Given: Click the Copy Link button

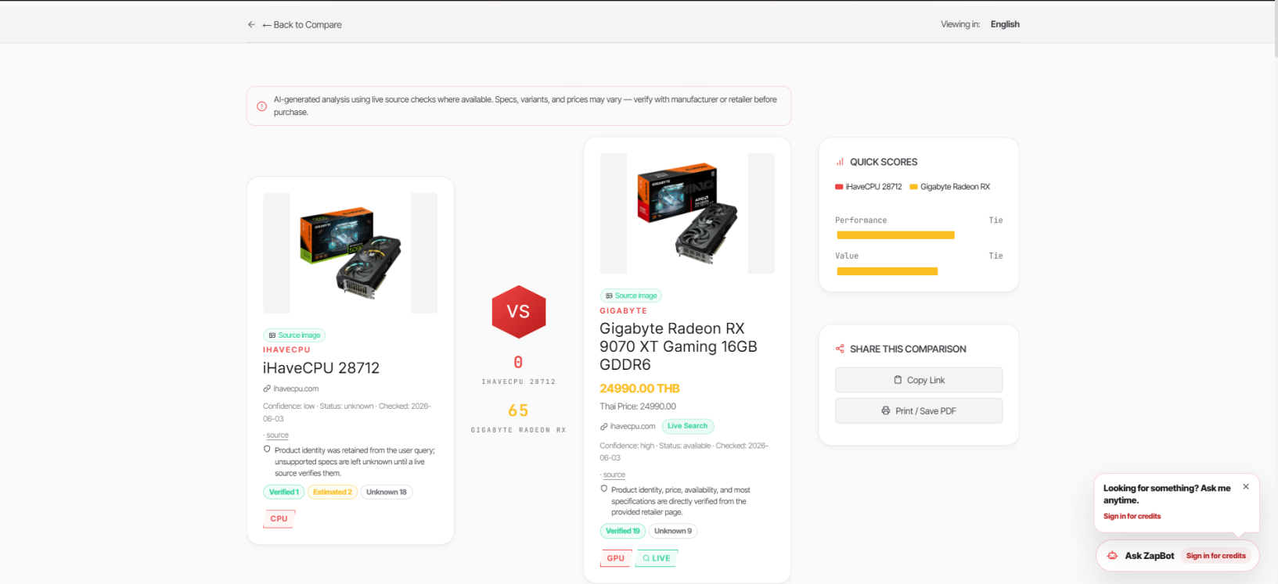Looking at the screenshot, I should pyautogui.click(x=919, y=380).
